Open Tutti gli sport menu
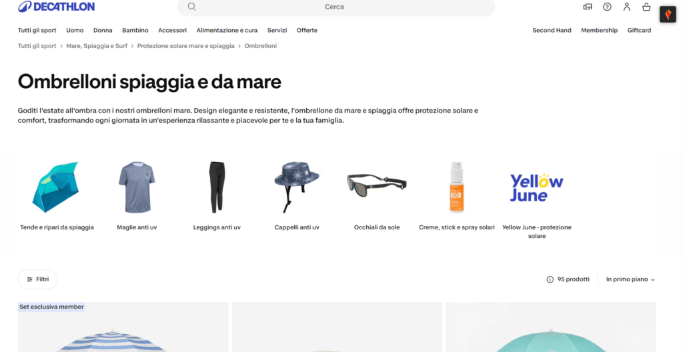683x352 pixels. pyautogui.click(x=37, y=30)
